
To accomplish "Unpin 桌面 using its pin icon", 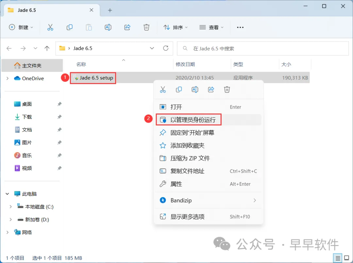I will tap(59, 104).
